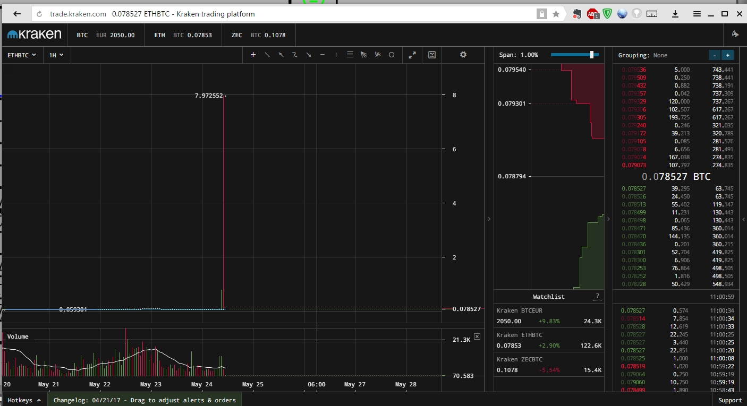Viewport: 747px width, 406px height.
Task: Select the ray line drawing tool
Action: (x=281, y=55)
